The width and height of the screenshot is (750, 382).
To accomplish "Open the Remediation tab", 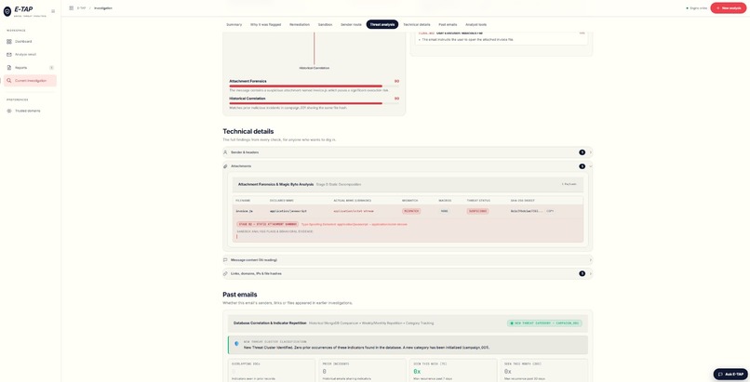I will [300, 24].
